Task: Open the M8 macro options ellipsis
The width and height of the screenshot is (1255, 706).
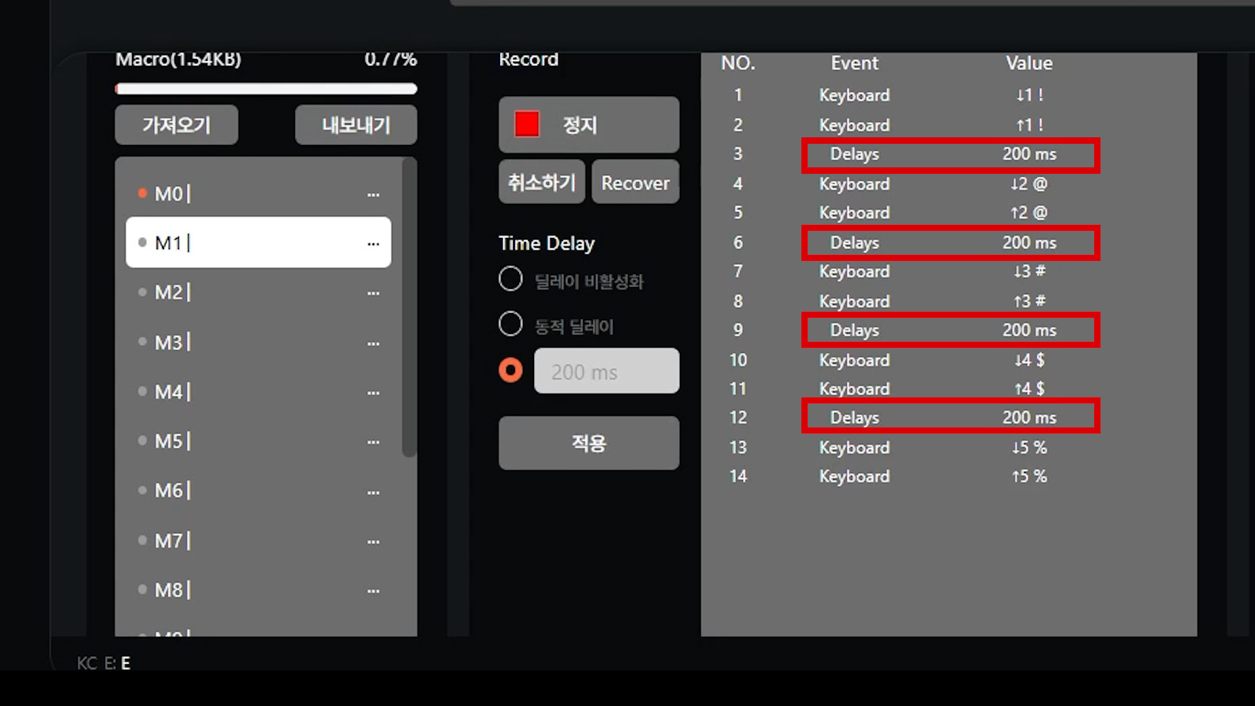Action: tap(373, 591)
